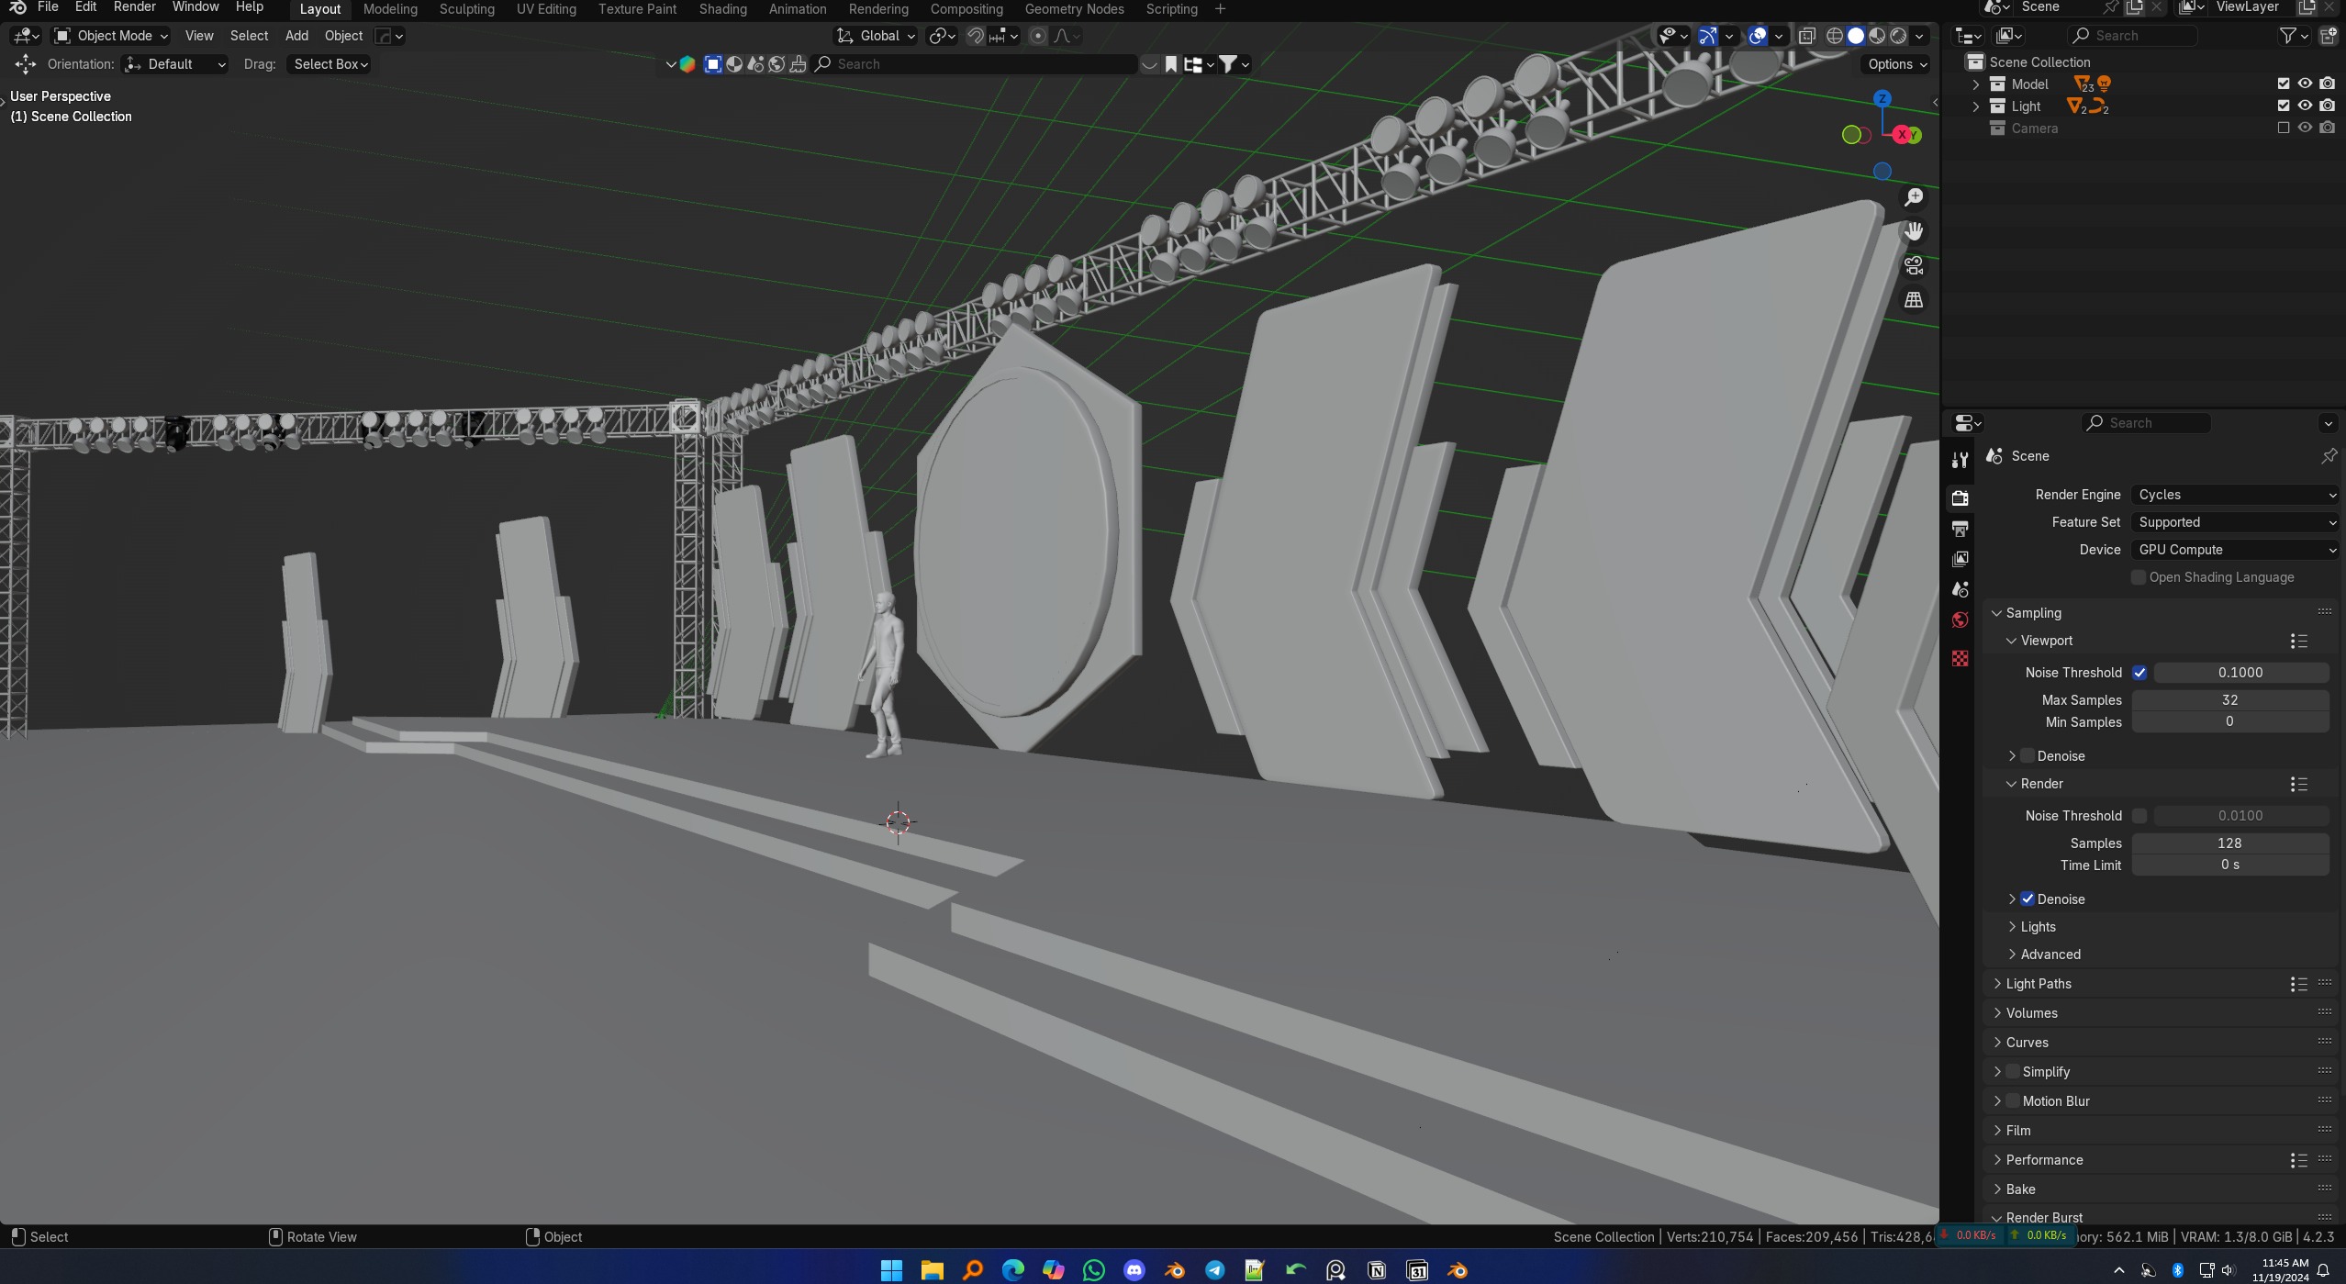Expand the Light collection in outliner
Viewport: 2346px width, 1284px height.
[1976, 106]
